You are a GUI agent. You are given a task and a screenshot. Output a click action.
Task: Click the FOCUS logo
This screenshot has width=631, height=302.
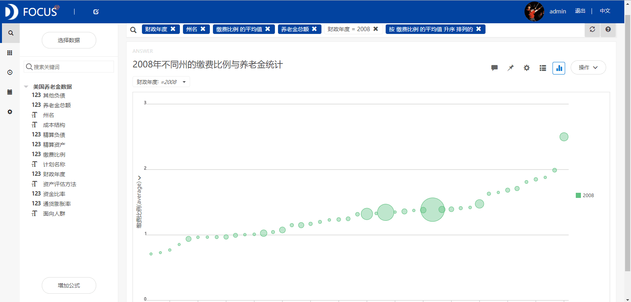32,12
